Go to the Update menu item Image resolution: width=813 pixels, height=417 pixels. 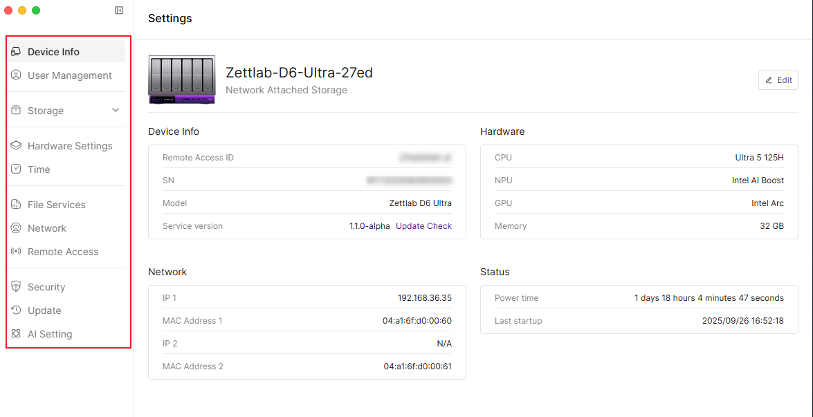(44, 311)
